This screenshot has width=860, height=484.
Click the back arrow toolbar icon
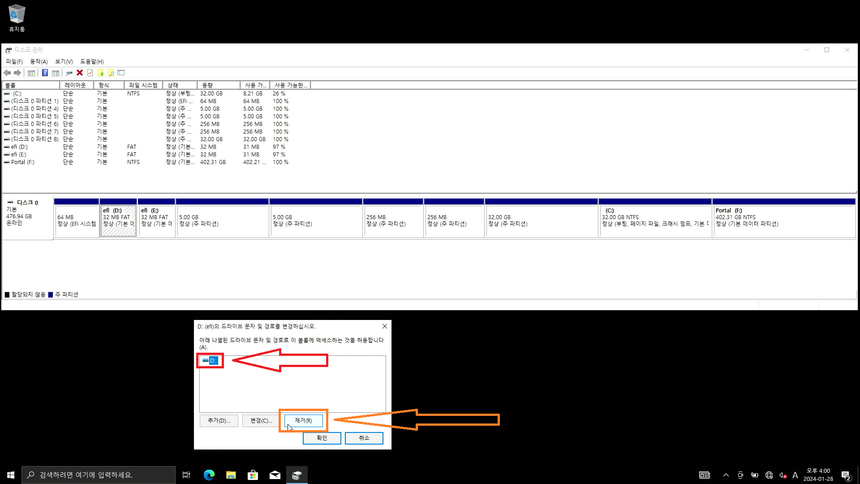point(7,73)
